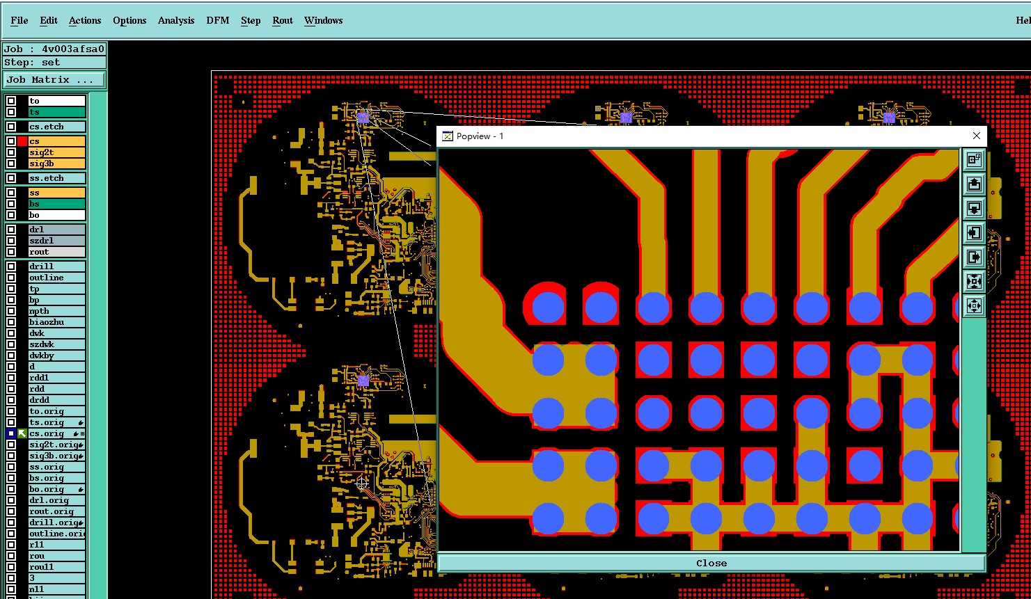Pan the Popview up with the up-arrow icon

point(974,184)
